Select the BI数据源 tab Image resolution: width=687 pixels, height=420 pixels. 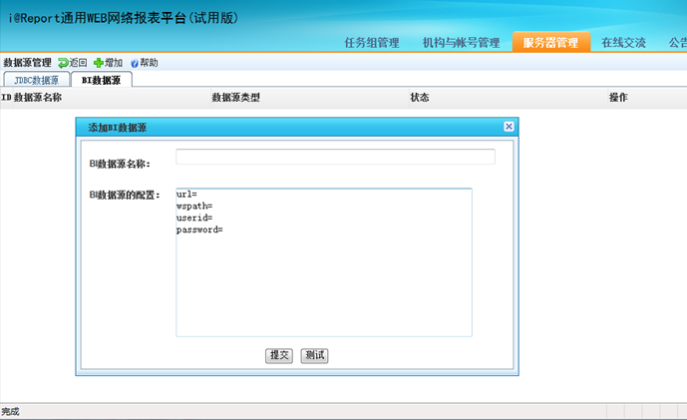pyautogui.click(x=101, y=80)
